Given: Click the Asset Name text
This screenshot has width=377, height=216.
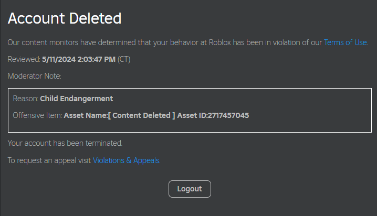Looking at the screenshot, I should 85,115.
